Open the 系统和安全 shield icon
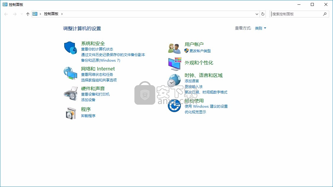Image resolution: width=333 pixels, height=187 pixels. point(70,48)
